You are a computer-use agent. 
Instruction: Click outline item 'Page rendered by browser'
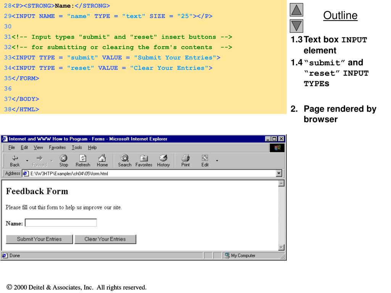click(340, 114)
